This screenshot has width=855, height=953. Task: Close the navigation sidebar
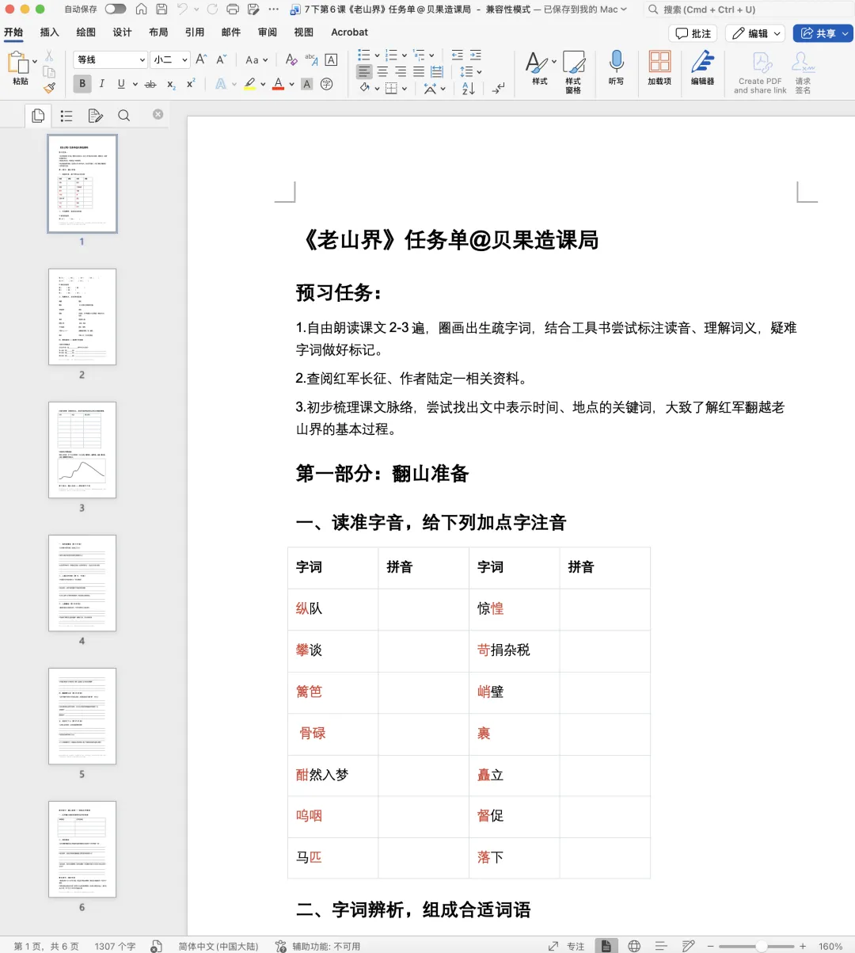click(158, 114)
